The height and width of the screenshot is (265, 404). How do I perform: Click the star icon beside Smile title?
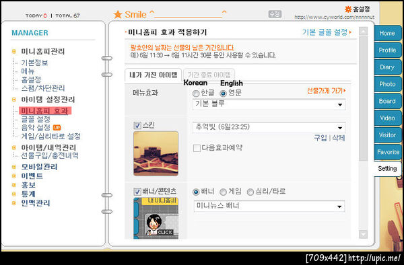point(118,14)
